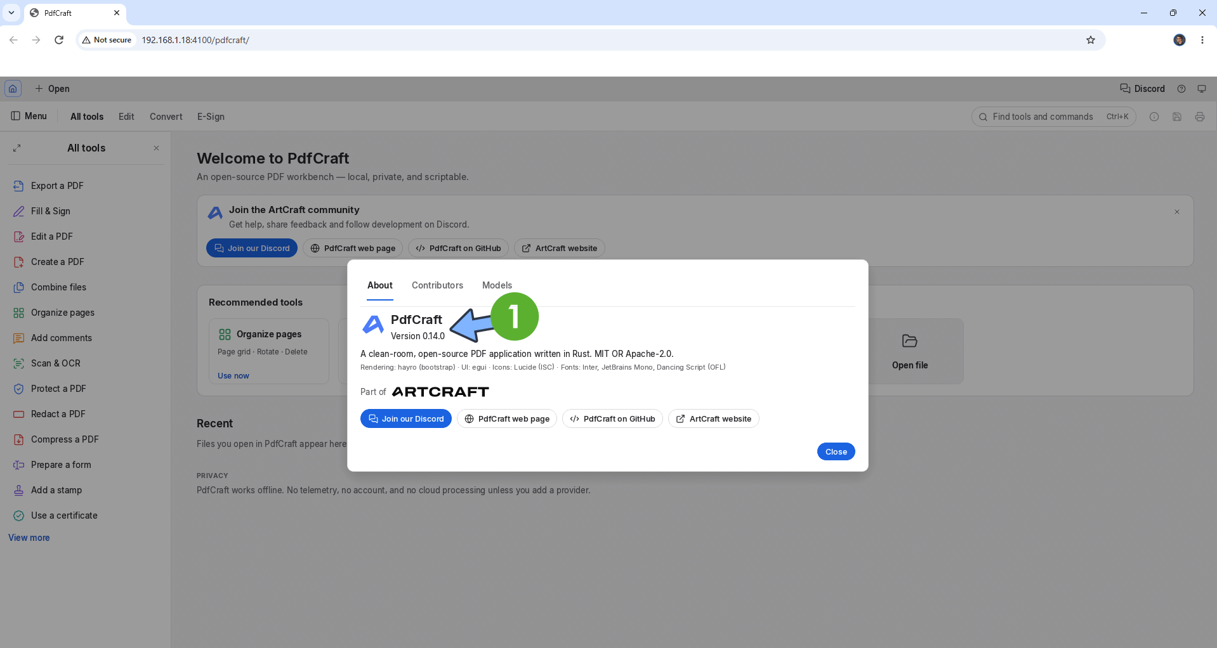
Task: Toggle the Menu sidebar button
Action: (x=29, y=116)
